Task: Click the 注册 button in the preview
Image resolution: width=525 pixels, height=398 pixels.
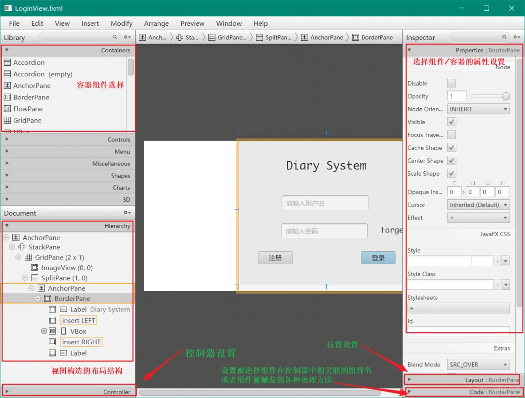Action: 275,258
